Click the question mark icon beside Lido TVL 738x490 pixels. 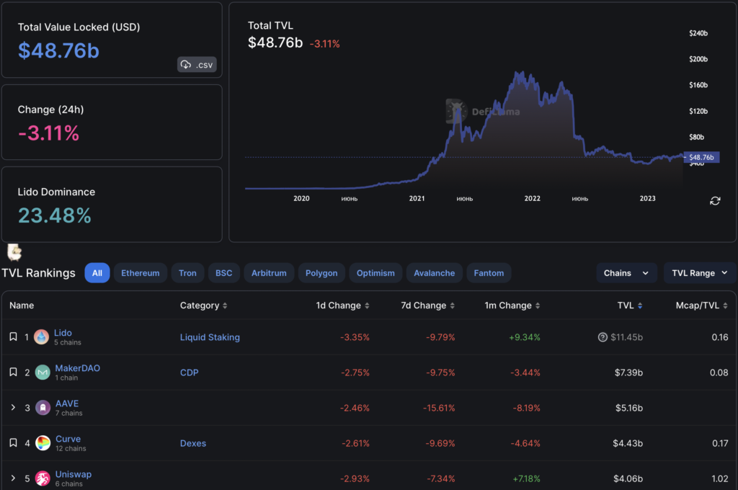[x=603, y=337]
